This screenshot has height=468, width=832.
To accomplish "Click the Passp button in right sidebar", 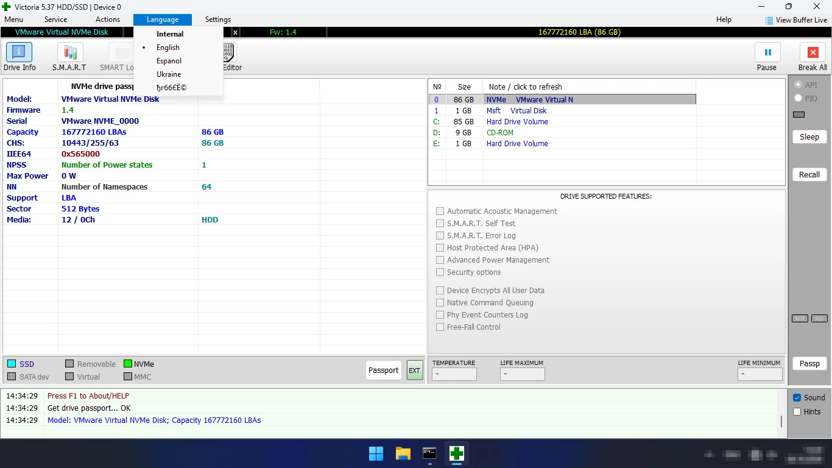I will point(809,363).
